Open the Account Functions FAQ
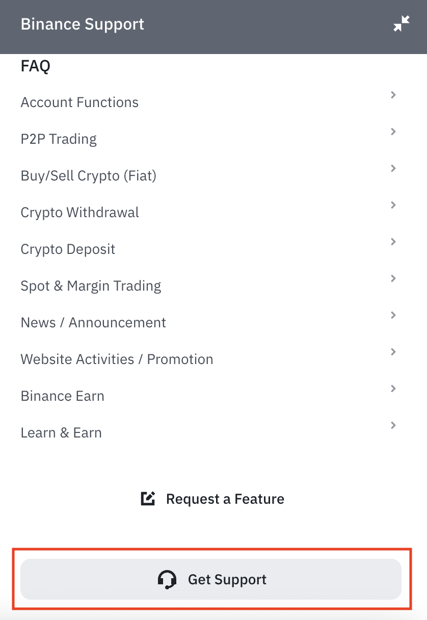 pyautogui.click(x=79, y=102)
